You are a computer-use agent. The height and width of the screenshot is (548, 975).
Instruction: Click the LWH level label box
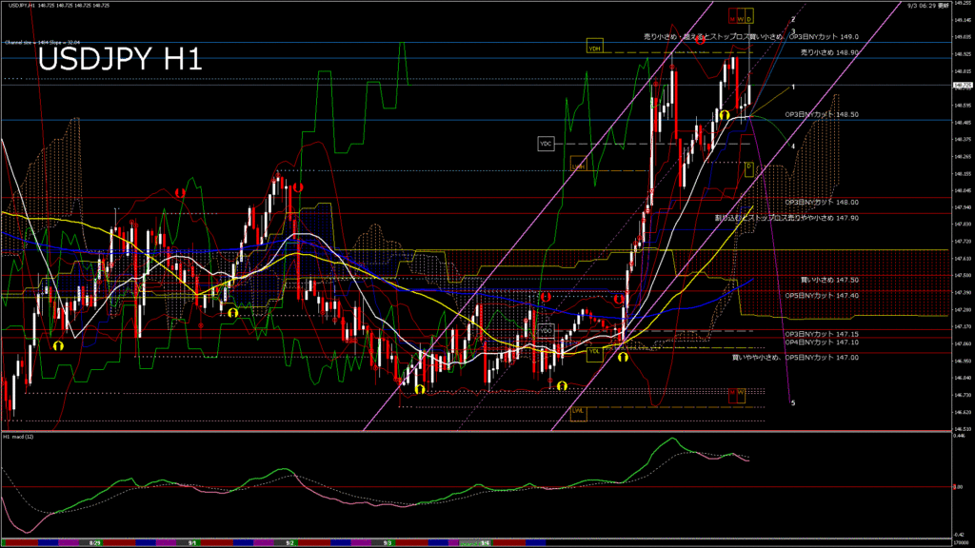pos(578,166)
